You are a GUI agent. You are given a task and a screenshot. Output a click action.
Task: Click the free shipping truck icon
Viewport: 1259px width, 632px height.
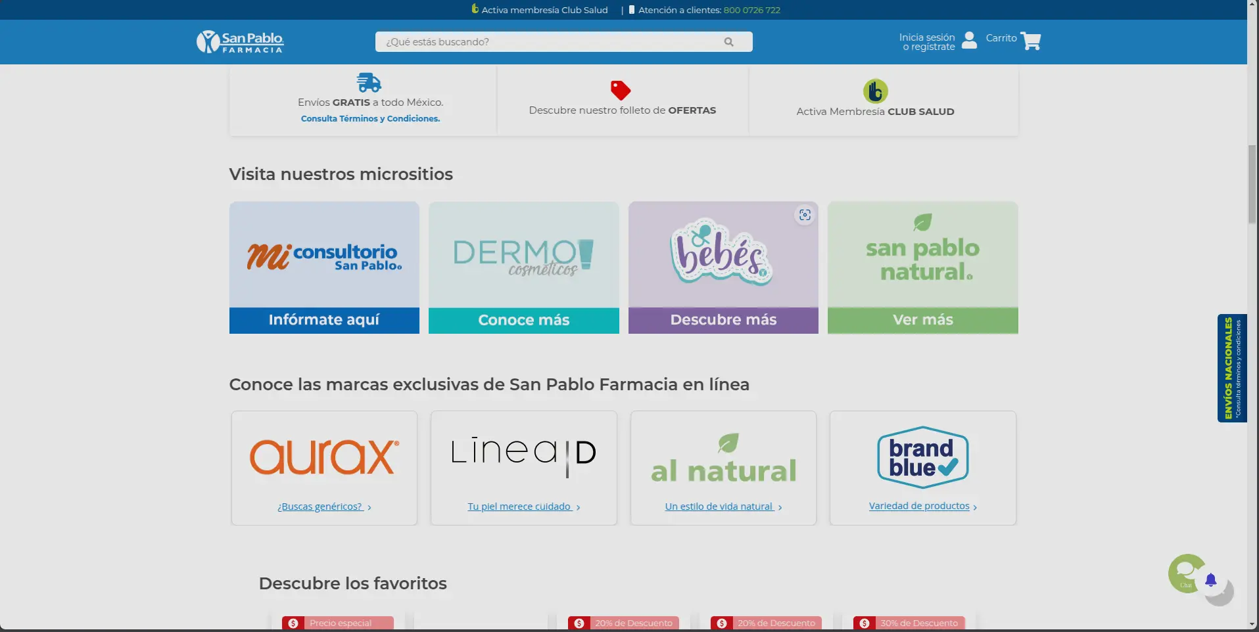[x=368, y=83]
